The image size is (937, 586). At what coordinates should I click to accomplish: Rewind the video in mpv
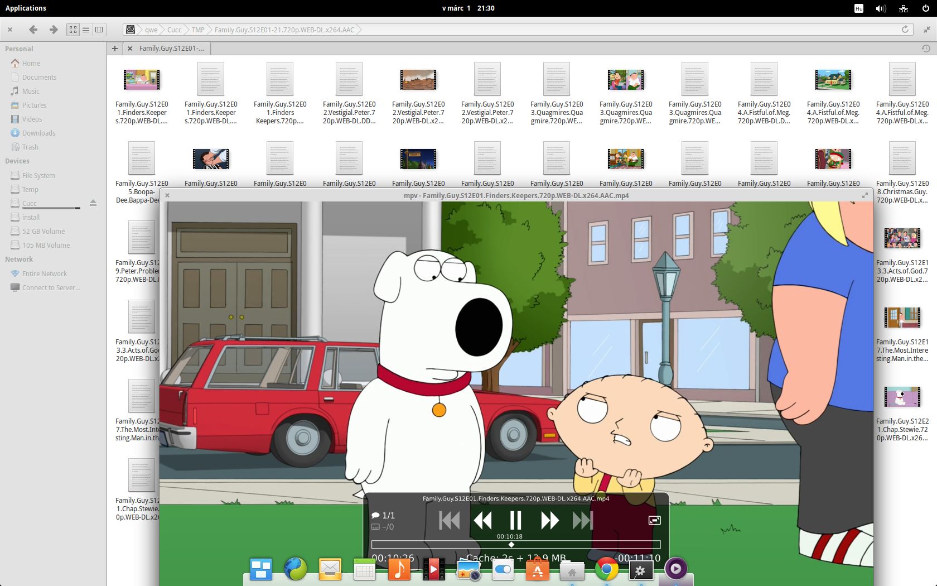click(x=483, y=521)
